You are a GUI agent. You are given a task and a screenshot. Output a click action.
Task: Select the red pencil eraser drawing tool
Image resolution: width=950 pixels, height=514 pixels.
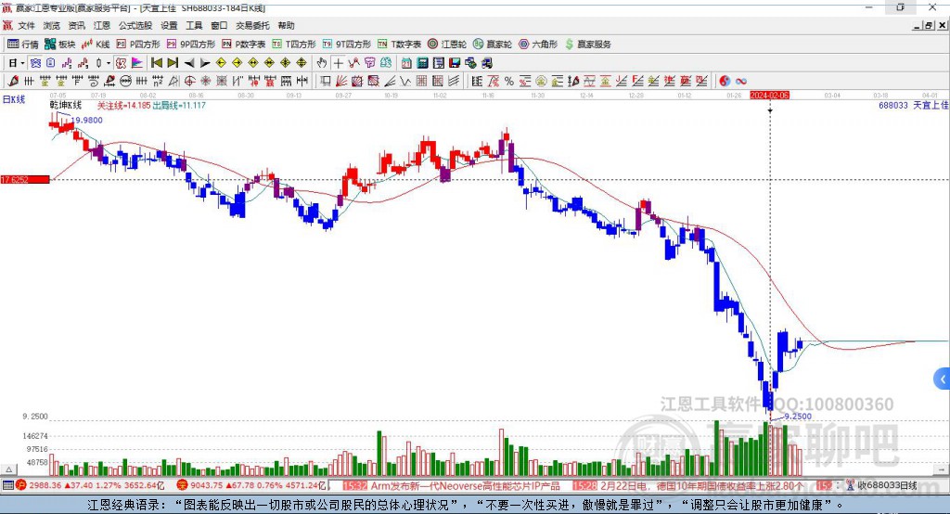(13, 80)
